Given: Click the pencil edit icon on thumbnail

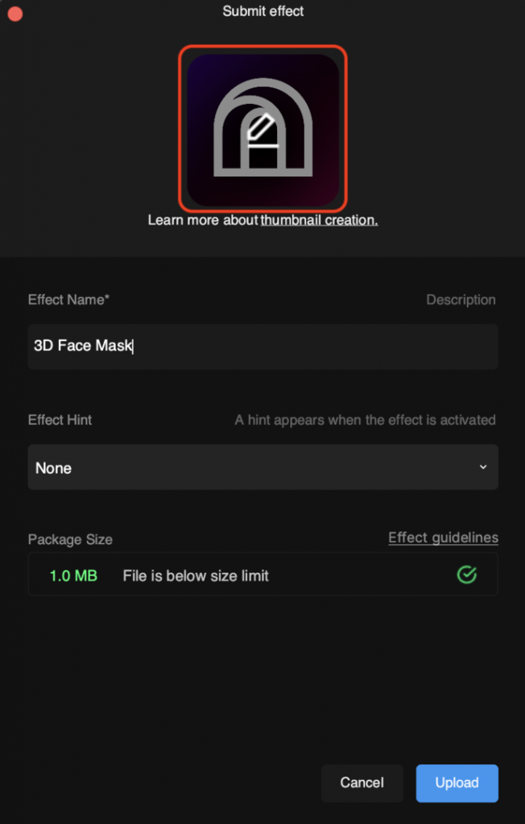Looking at the screenshot, I should click(x=262, y=126).
